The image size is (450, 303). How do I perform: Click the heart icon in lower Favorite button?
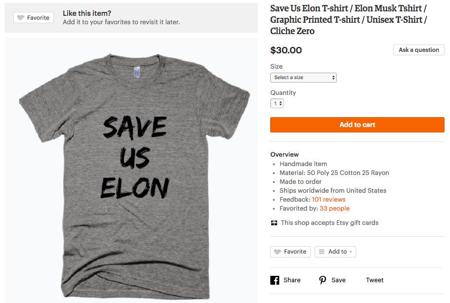click(x=278, y=252)
